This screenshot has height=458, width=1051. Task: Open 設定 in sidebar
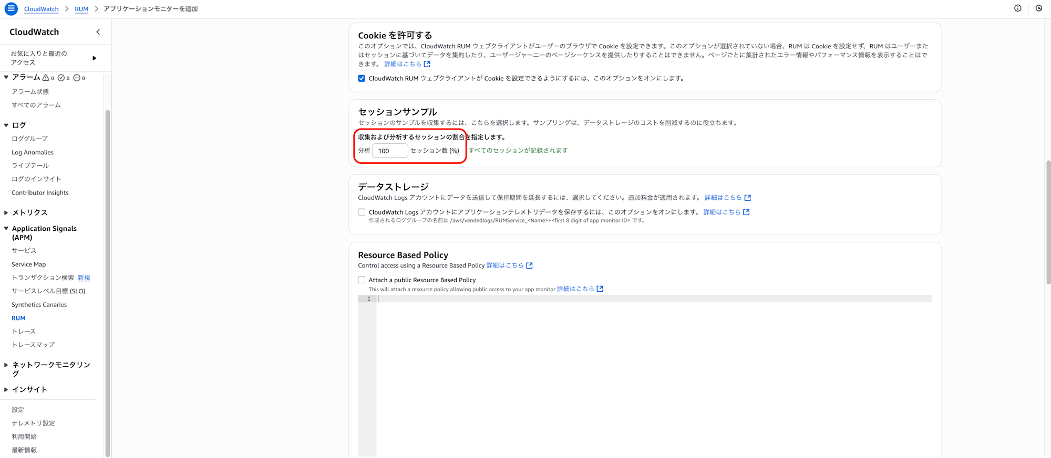(18, 410)
